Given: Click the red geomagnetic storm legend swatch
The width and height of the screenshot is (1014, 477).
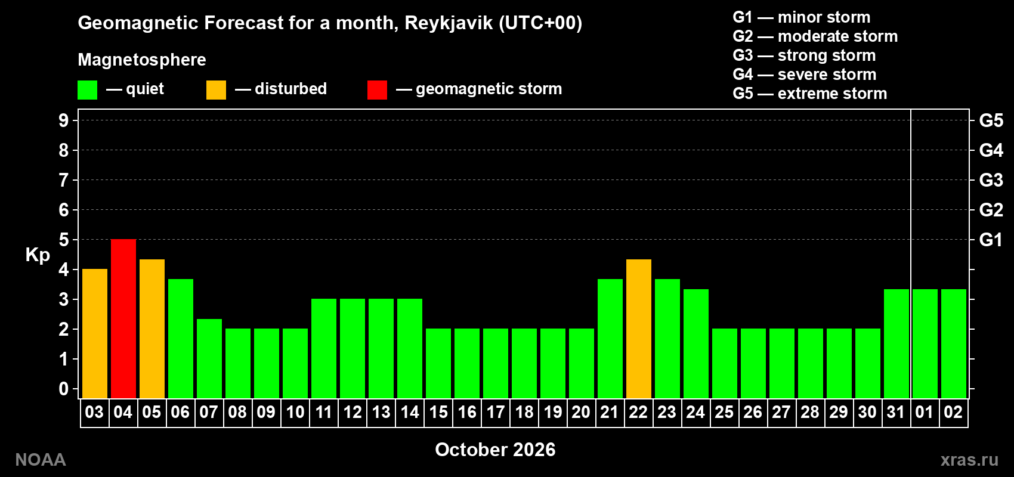Looking at the screenshot, I should tap(377, 90).
